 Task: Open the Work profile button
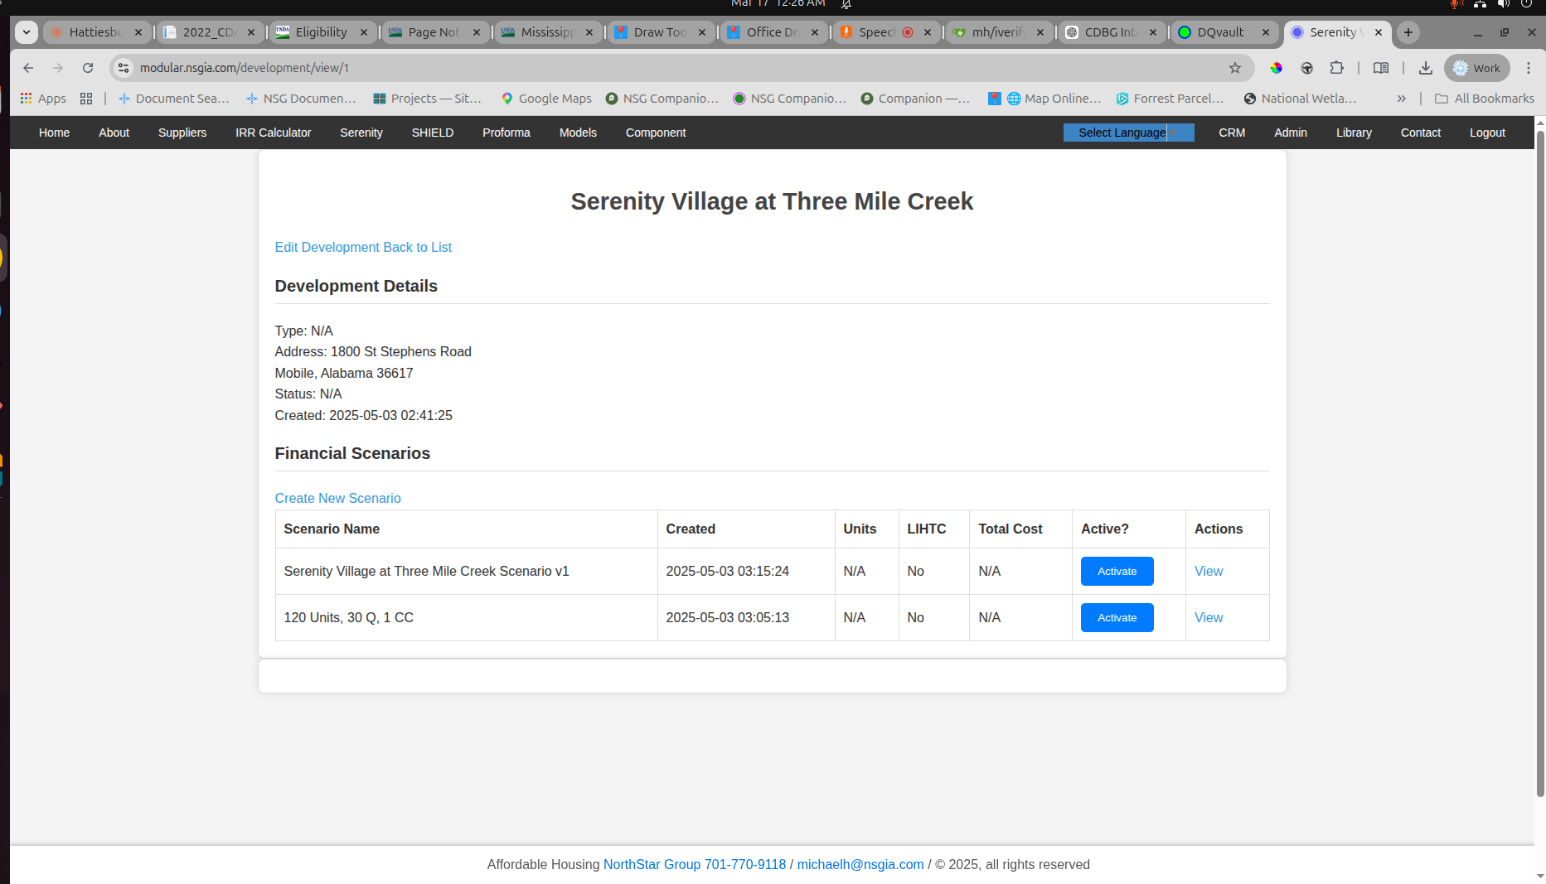(1477, 68)
